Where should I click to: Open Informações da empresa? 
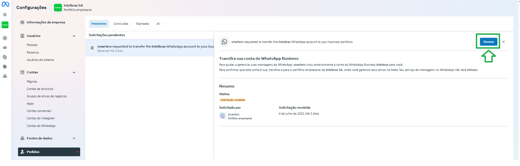pyautogui.click(x=46, y=22)
